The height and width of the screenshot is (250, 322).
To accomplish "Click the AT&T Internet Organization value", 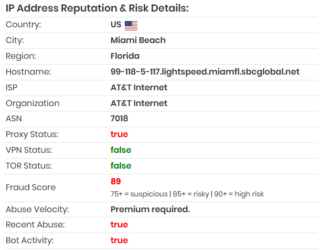I will click(x=139, y=103).
